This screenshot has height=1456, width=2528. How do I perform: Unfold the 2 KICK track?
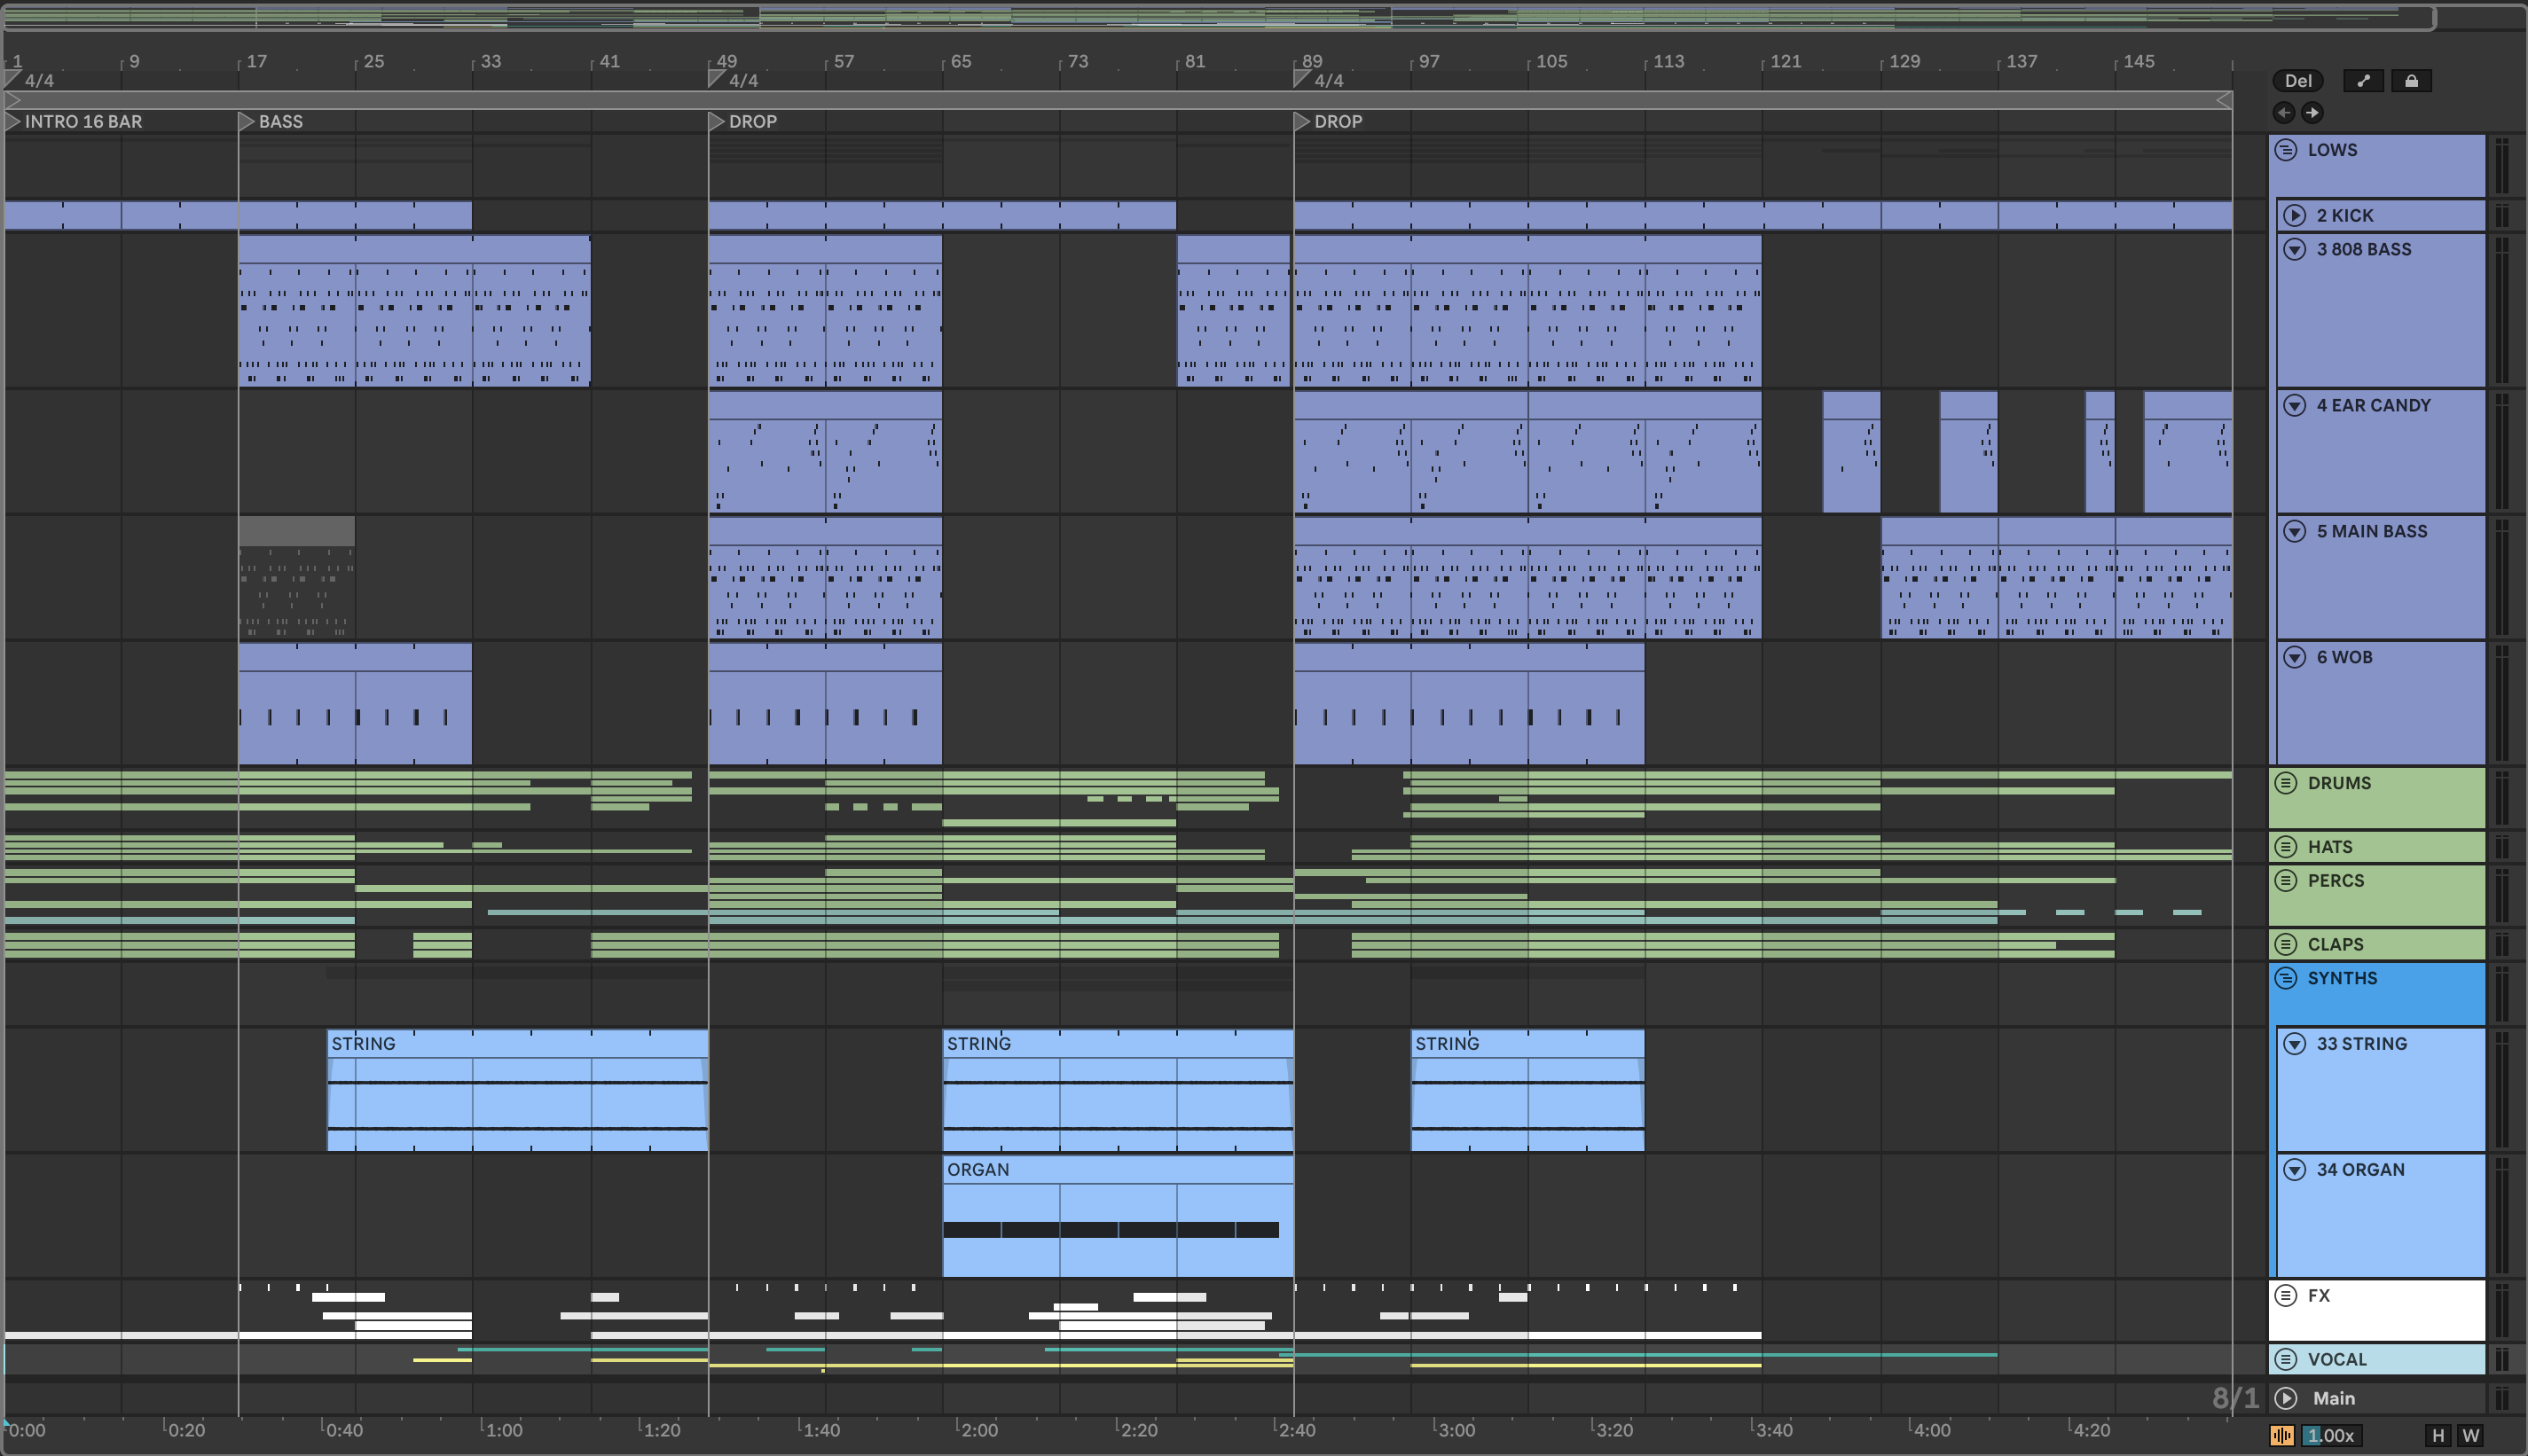(x=2294, y=215)
